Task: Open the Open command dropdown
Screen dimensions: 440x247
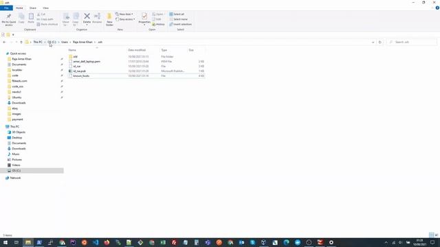Action: [x=159, y=14]
